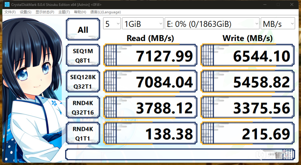Open the 设置(S) menu
Screen dimensions: 301x165
26,12
